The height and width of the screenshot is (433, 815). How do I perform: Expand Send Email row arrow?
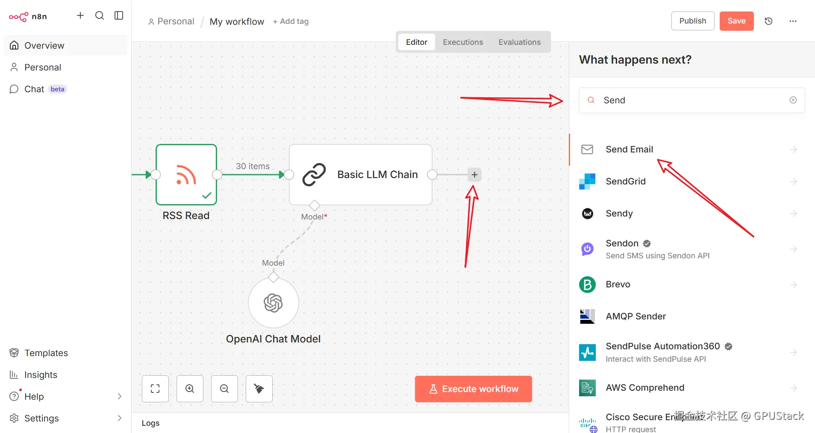pos(794,149)
